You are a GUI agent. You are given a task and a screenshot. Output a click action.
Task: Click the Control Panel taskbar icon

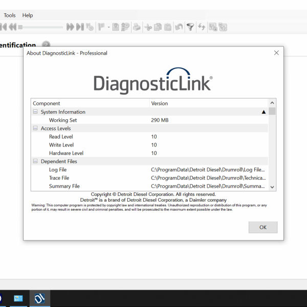(18, 298)
